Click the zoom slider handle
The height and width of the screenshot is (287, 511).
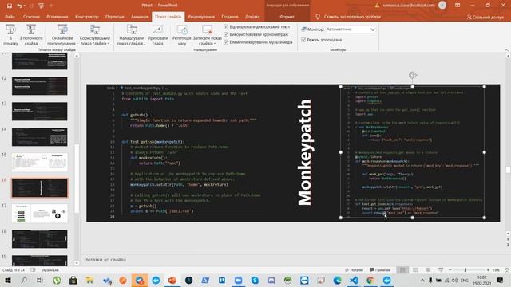pos(465,270)
